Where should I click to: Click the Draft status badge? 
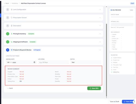pos(132,3)
